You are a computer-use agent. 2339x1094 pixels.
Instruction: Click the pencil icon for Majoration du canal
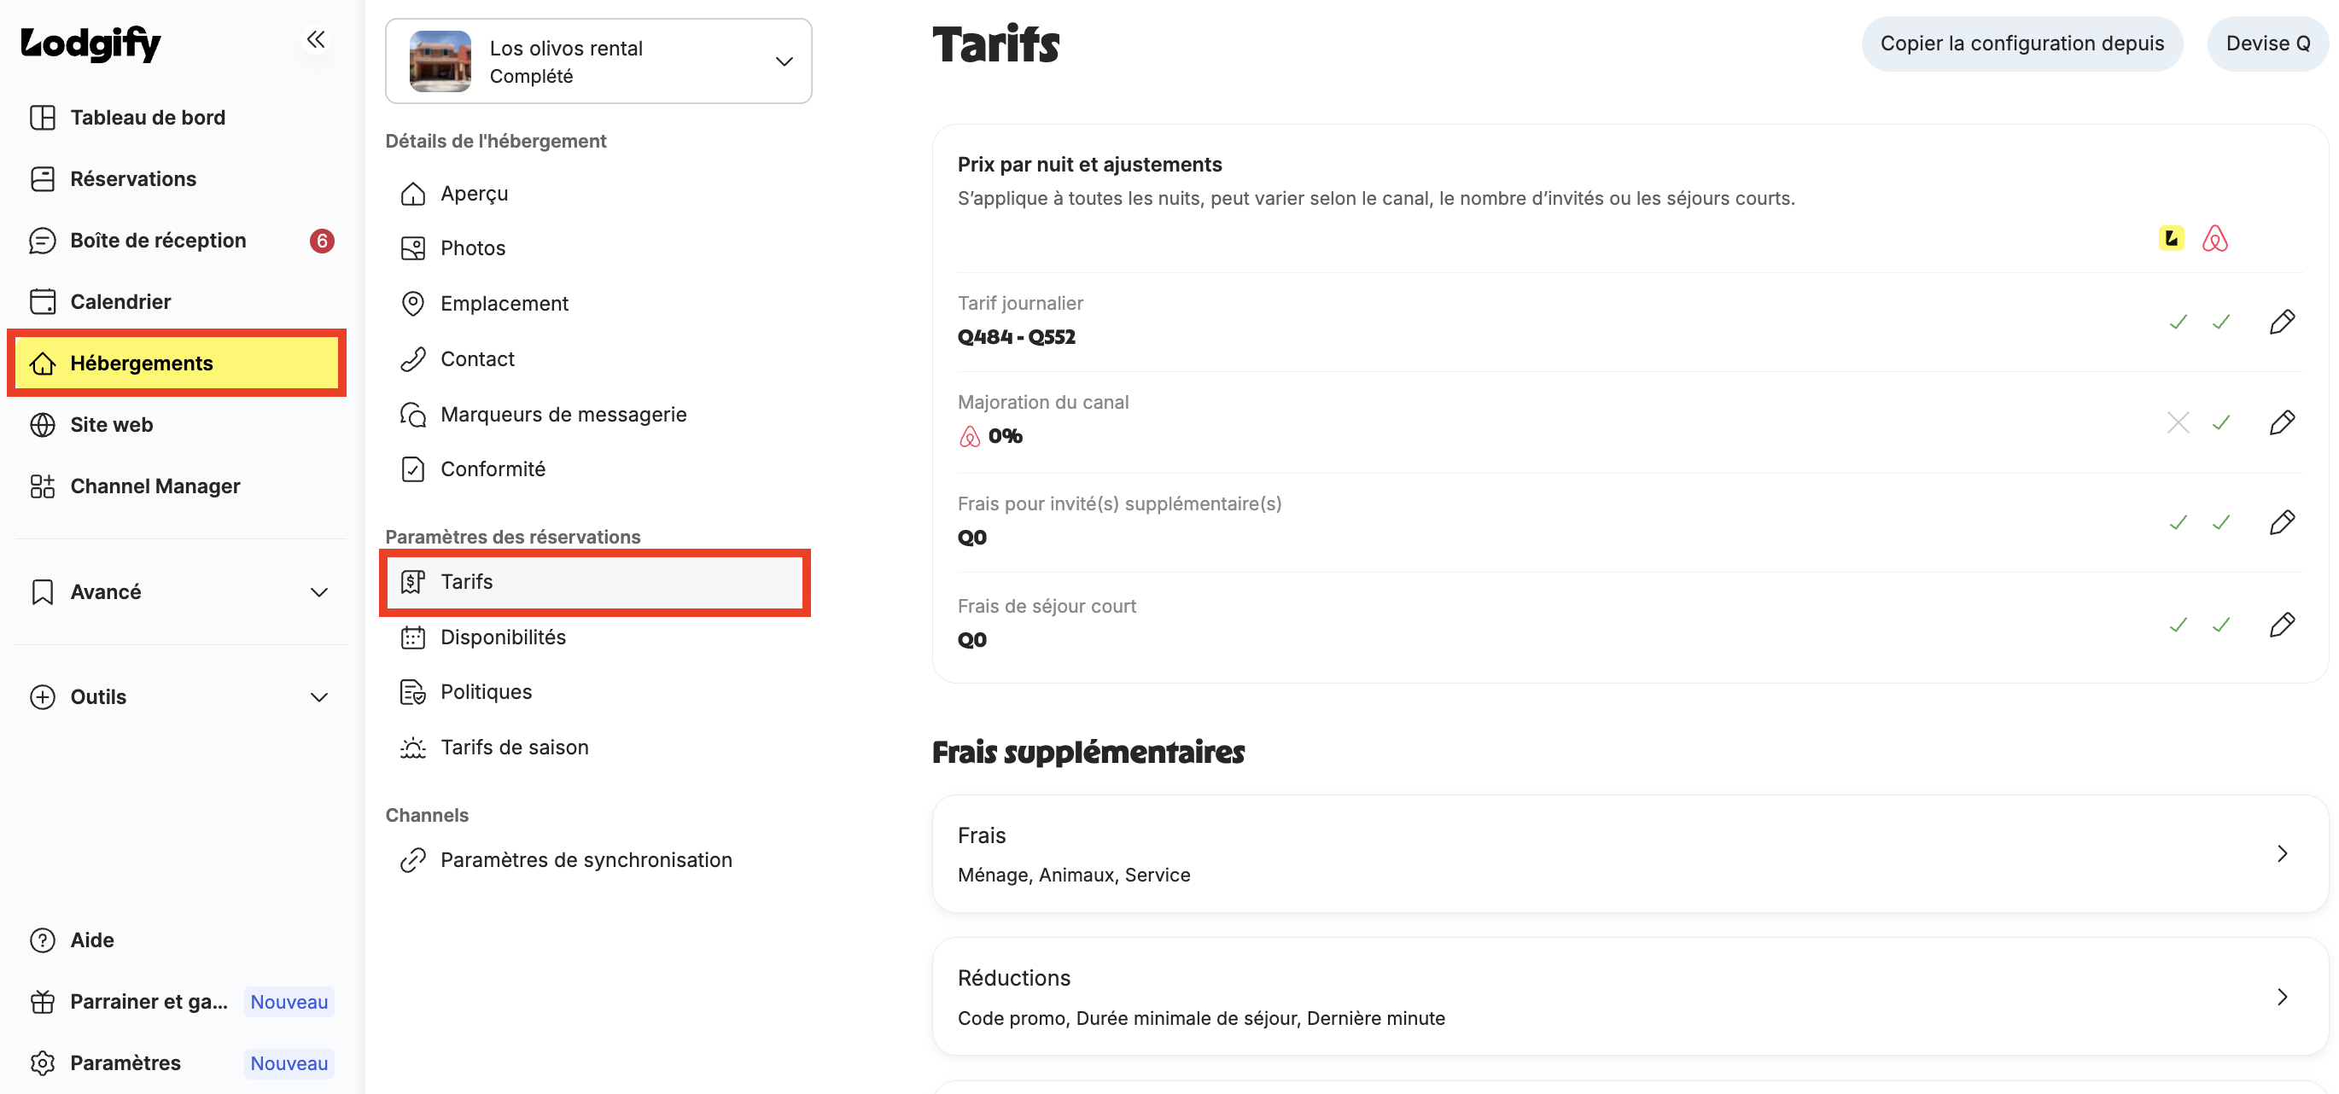coord(2282,422)
